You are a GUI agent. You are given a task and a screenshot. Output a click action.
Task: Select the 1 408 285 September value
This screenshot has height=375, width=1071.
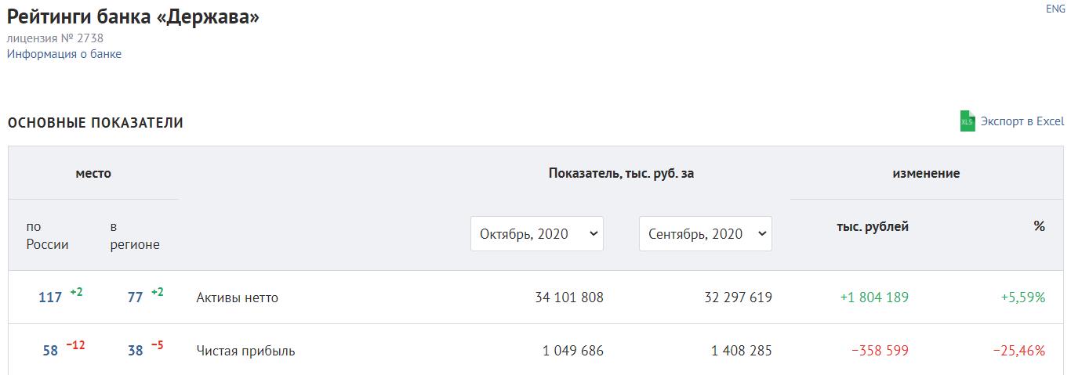tap(741, 351)
